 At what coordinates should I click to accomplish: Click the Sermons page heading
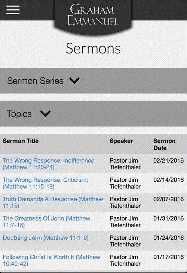93,48
